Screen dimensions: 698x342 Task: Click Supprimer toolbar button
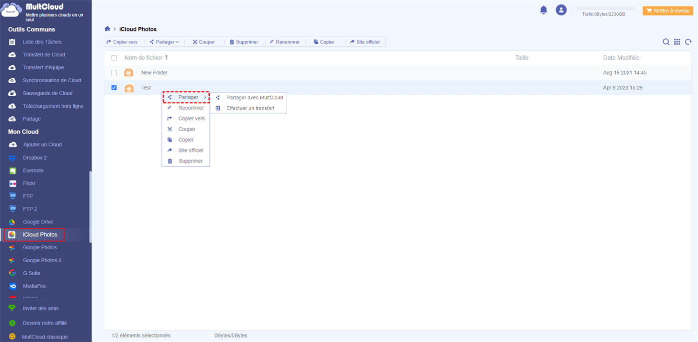244,42
